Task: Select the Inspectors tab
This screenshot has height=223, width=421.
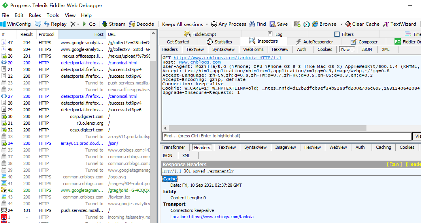Action: pyautogui.click(x=263, y=41)
